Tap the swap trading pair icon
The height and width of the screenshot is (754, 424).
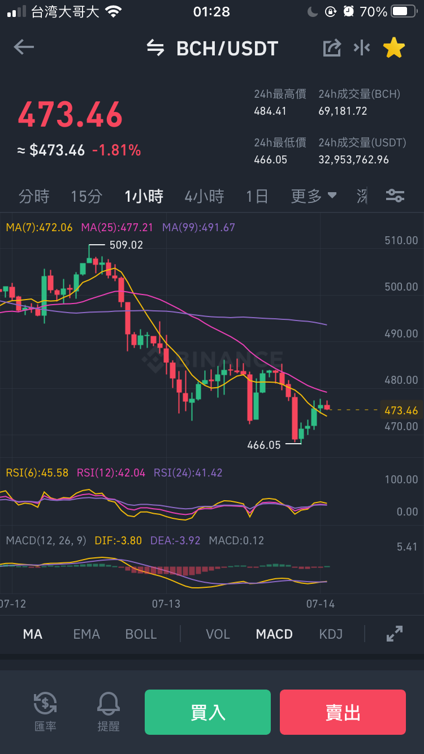pos(155,48)
